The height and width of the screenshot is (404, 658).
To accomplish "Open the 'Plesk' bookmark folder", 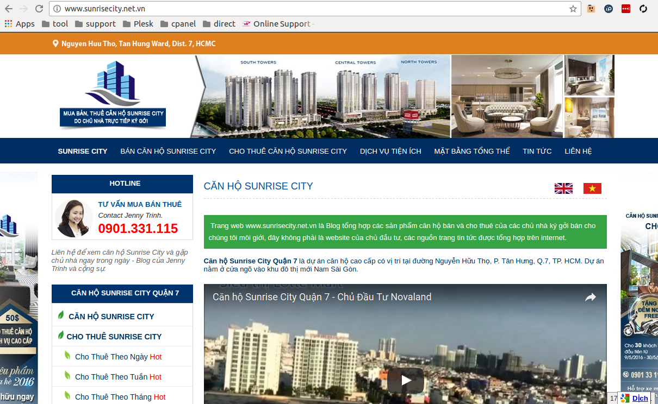I will coord(138,24).
